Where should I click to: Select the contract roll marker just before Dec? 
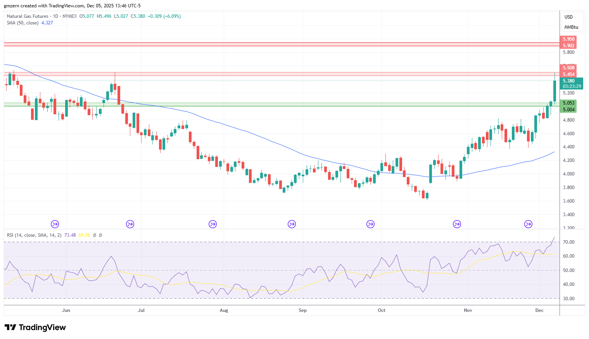(x=528, y=224)
